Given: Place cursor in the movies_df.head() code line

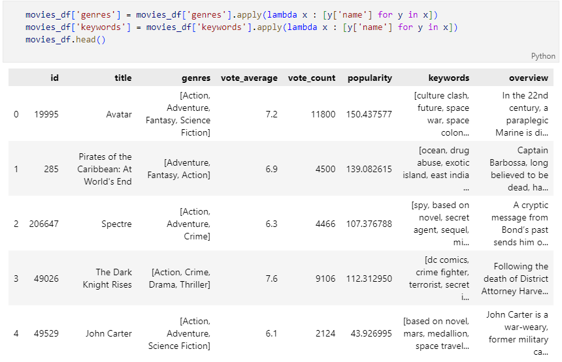Looking at the screenshot, I should [x=65, y=39].
